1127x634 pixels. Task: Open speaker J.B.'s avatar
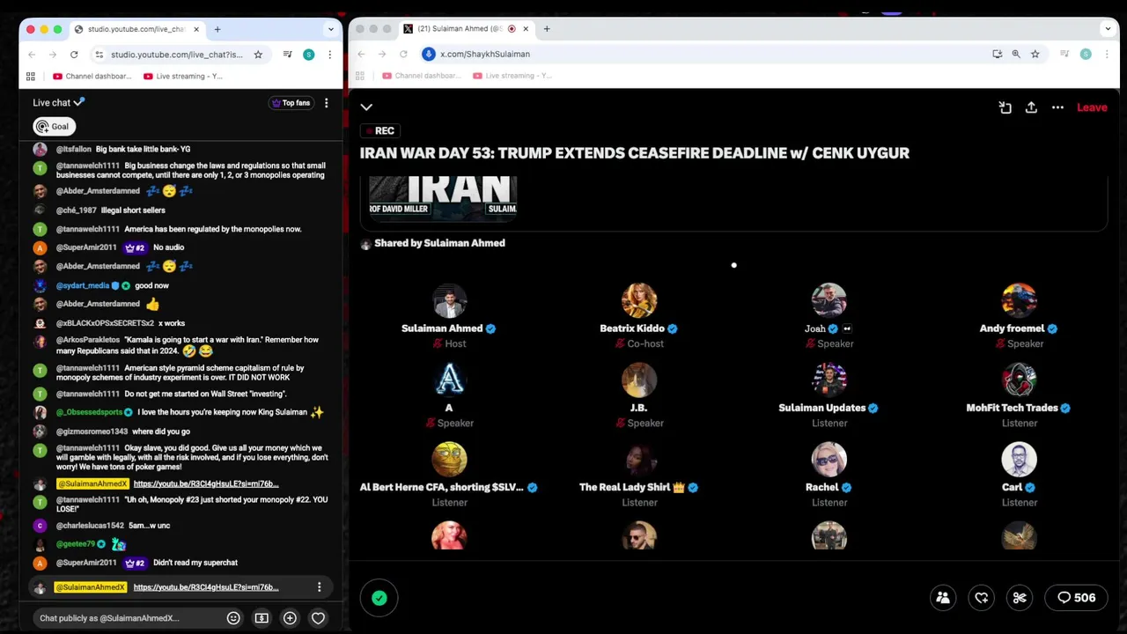(639, 380)
